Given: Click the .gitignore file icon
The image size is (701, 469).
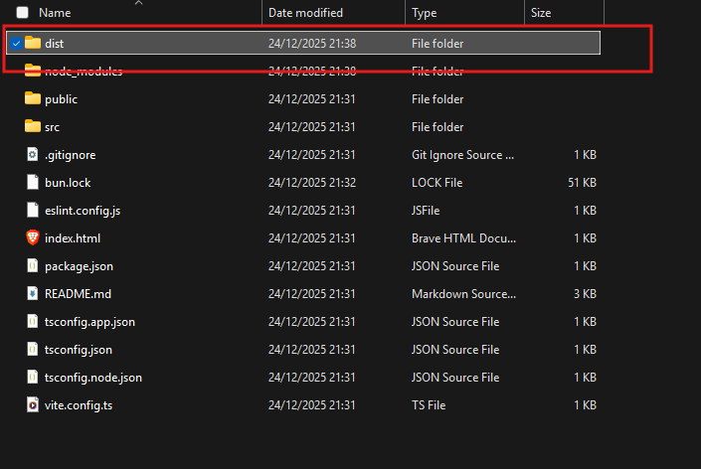Looking at the screenshot, I should pos(33,155).
